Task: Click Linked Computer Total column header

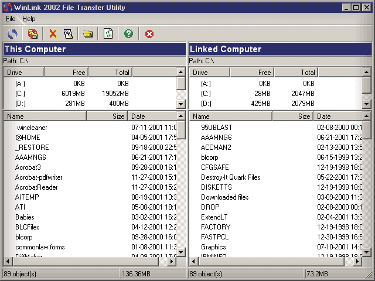Action: tap(296, 73)
